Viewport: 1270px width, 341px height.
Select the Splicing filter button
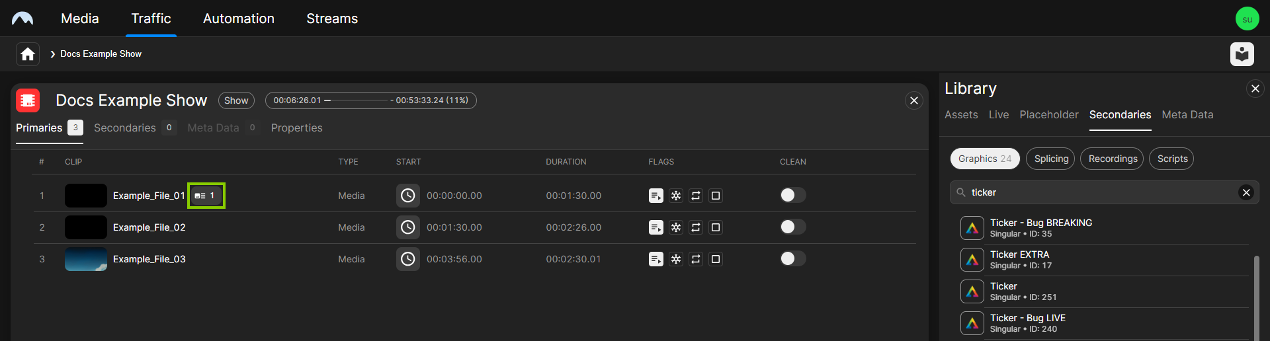click(1050, 159)
